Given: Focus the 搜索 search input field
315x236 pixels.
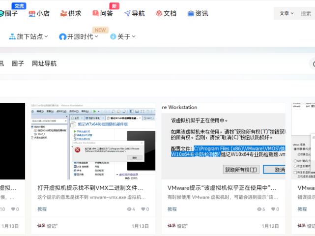Looking at the screenshot, I should tap(307, 13).
